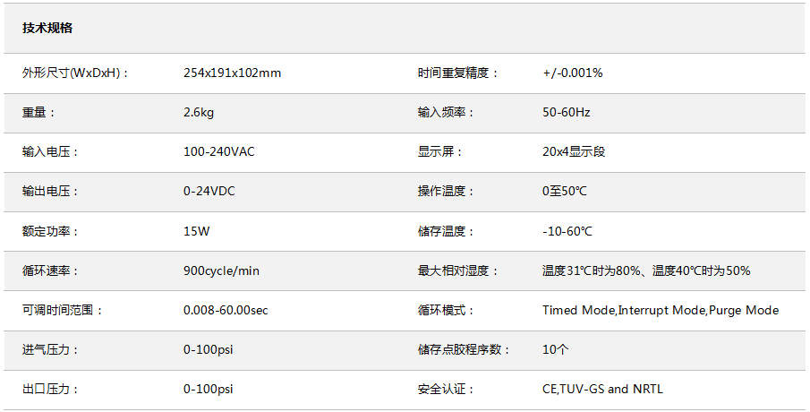Click the 50-60Hz frequency value

tap(566, 113)
